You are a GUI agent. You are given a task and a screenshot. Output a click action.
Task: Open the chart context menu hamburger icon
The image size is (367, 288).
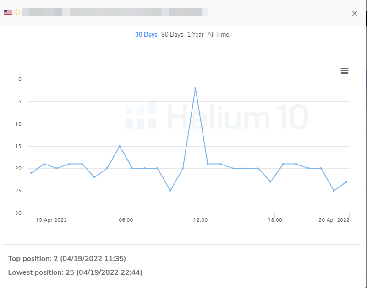[345, 70]
